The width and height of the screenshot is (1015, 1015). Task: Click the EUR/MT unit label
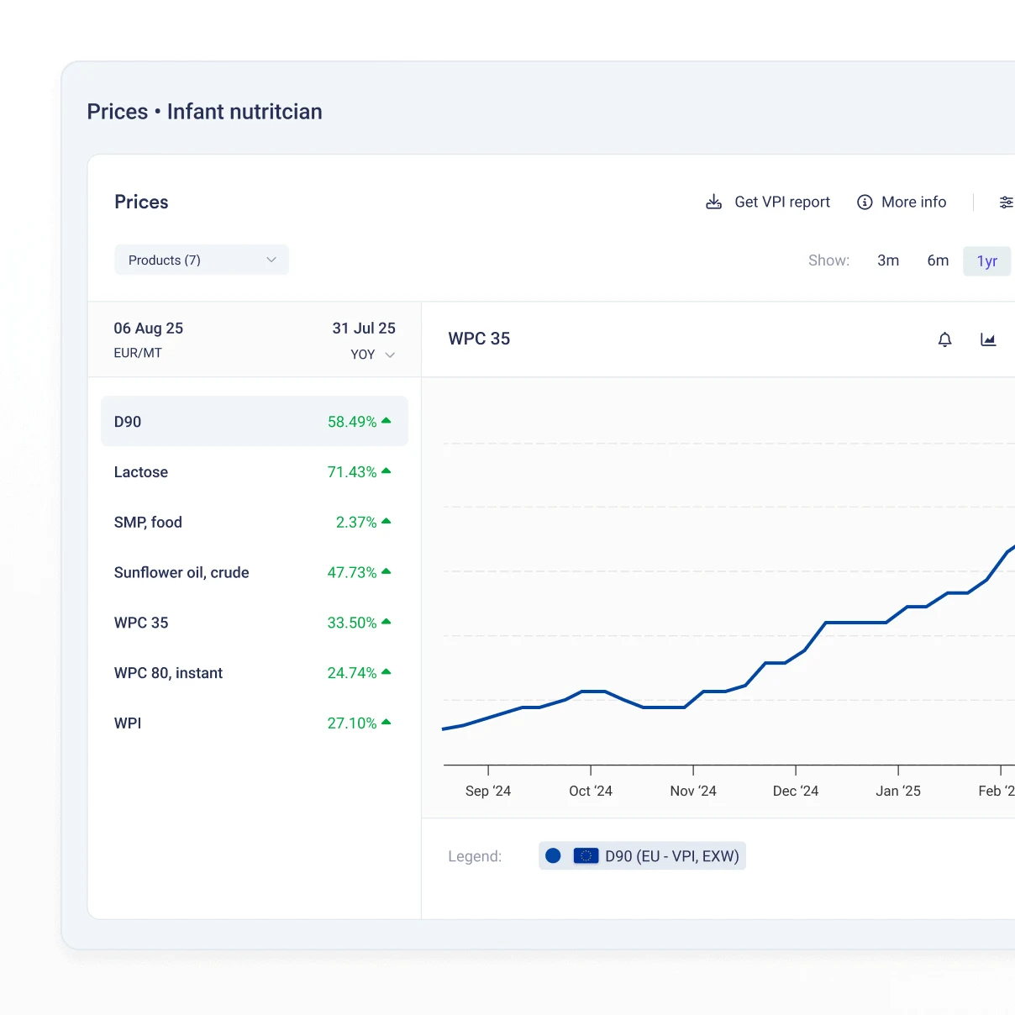click(138, 353)
